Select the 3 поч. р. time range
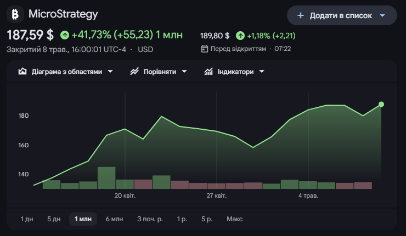406x236 pixels. [150, 219]
